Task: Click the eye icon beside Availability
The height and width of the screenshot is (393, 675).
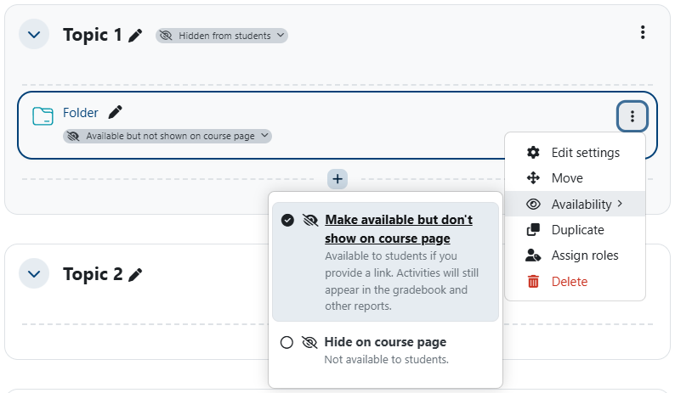Action: 533,204
